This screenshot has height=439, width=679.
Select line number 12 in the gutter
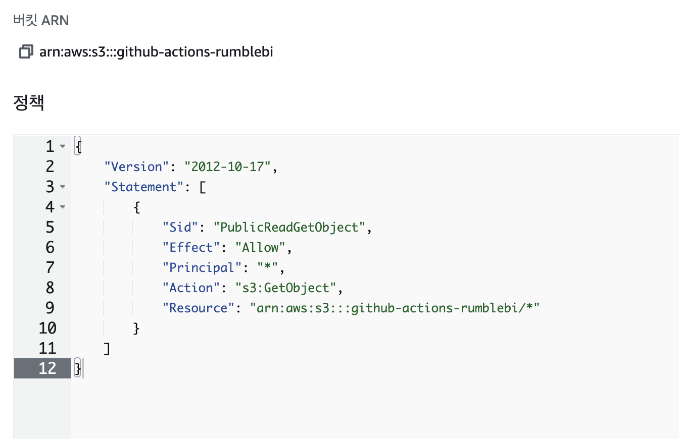47,368
